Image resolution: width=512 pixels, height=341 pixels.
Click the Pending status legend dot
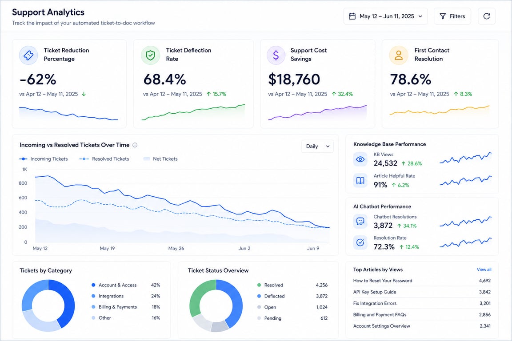click(259, 318)
